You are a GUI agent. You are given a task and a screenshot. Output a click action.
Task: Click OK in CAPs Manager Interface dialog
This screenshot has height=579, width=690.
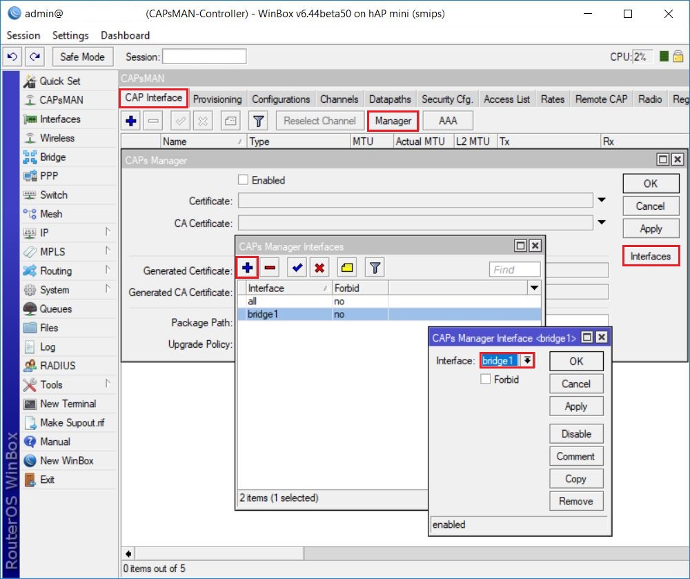(x=576, y=361)
